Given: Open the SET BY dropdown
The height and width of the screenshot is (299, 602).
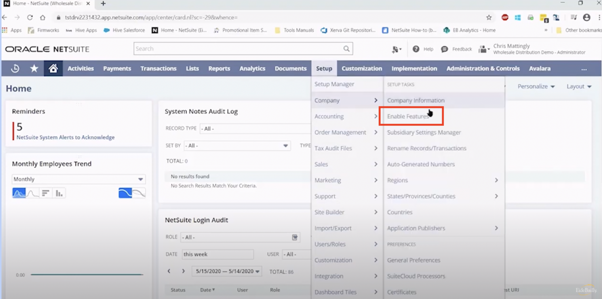Looking at the screenshot, I should click(237, 145).
